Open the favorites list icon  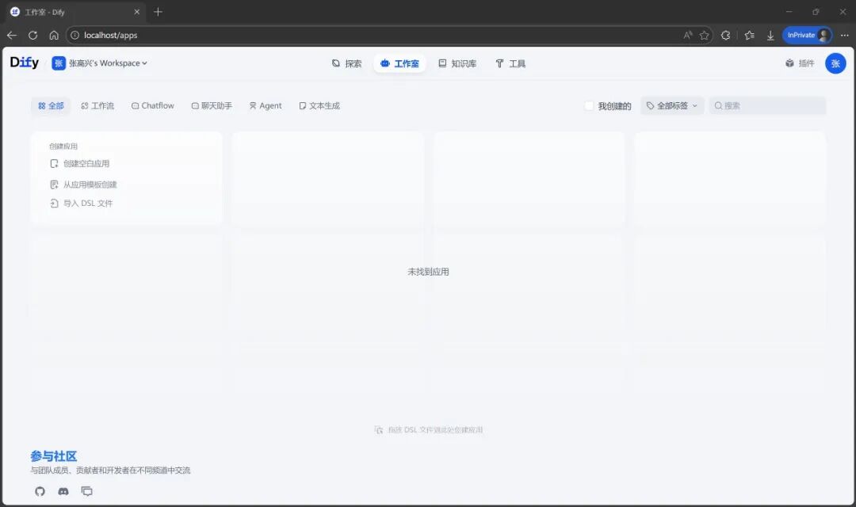(749, 36)
